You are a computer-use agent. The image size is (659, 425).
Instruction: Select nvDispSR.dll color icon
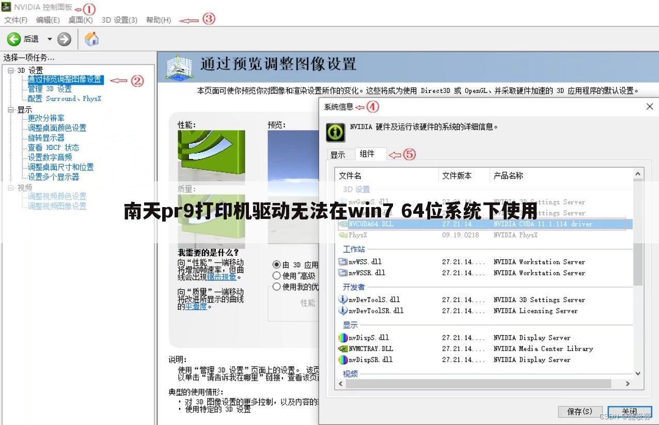pyautogui.click(x=342, y=359)
